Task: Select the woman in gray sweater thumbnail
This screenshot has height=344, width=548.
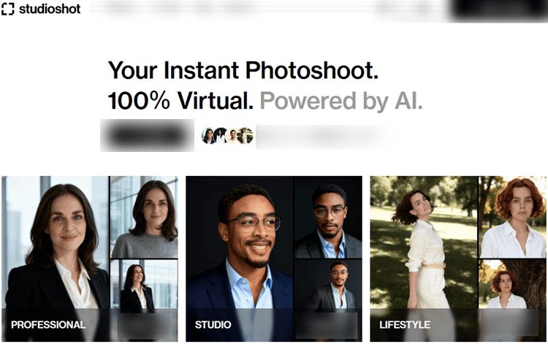Action: click(x=144, y=217)
